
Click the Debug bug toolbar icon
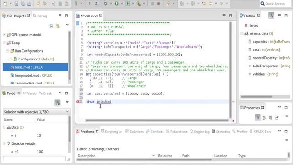106,3
